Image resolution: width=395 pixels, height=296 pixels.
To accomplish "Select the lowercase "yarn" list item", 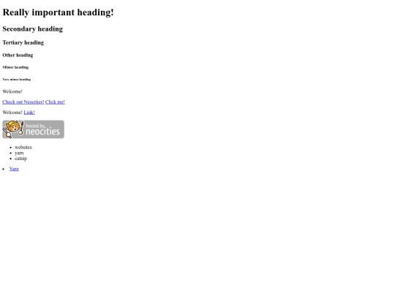I will pyautogui.click(x=19, y=153).
